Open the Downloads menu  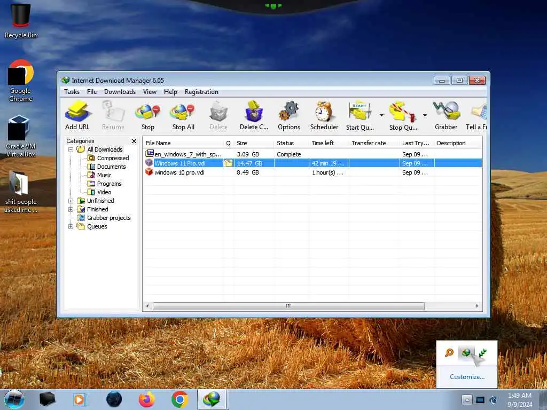click(x=120, y=92)
